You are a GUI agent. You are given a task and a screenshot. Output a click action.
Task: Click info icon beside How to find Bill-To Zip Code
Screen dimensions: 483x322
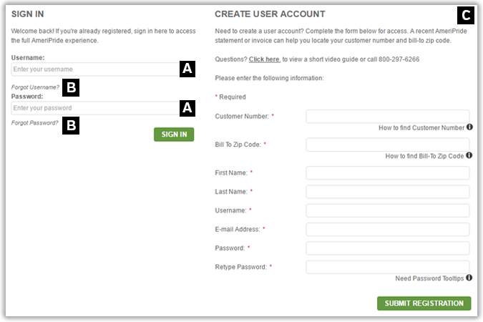pyautogui.click(x=469, y=155)
